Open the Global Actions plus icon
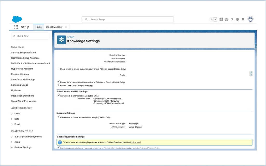Image resolution: width=266 pixels, height=166 pixels. [x=221, y=19]
